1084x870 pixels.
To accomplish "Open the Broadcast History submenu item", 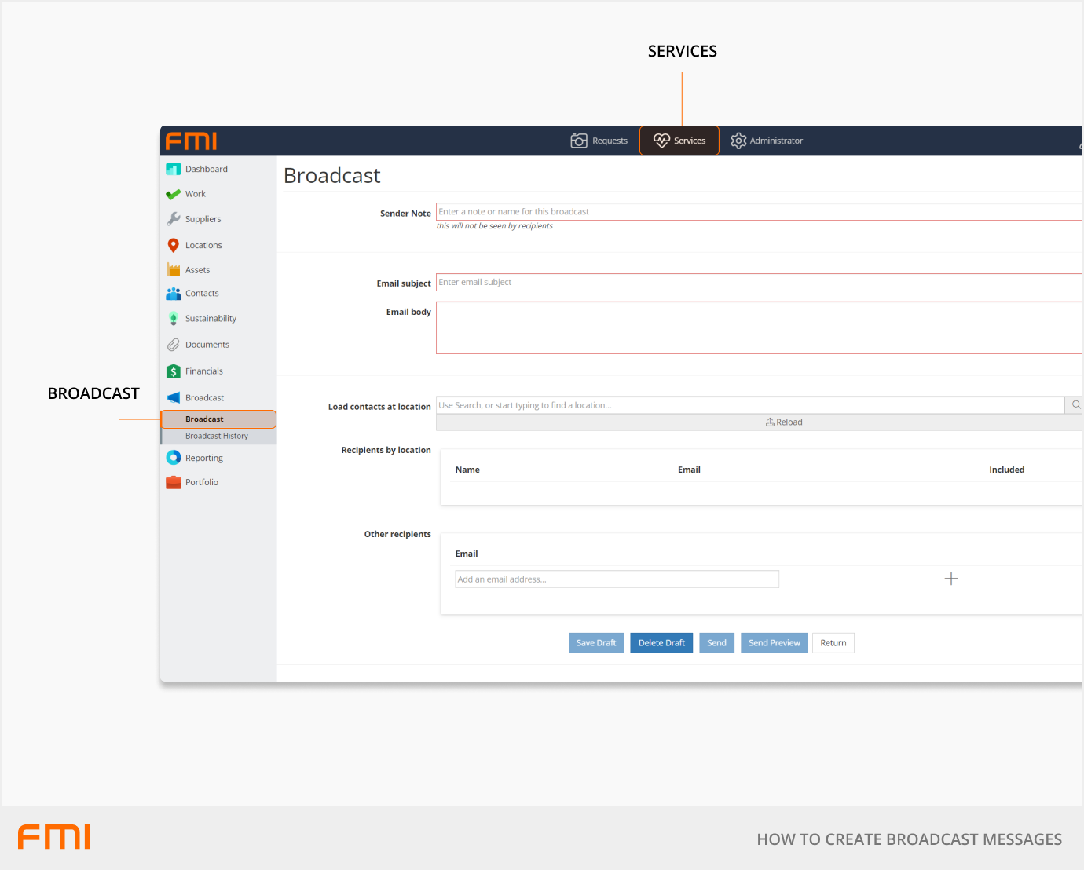I will pos(217,437).
